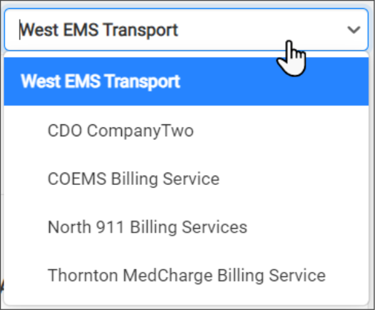This screenshot has height=310, width=375.
Task: Click the dropdown chevron arrow
Action: 354,29
